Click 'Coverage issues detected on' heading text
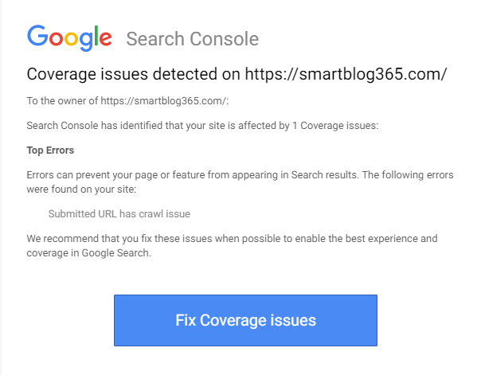Image resolution: width=485 pixels, height=375 pixels. [x=133, y=74]
